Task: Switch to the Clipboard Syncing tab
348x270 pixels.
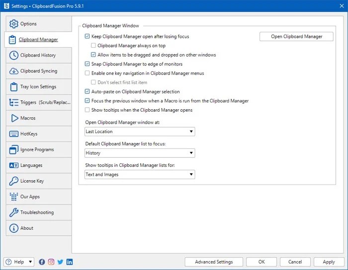Action: [x=39, y=71]
